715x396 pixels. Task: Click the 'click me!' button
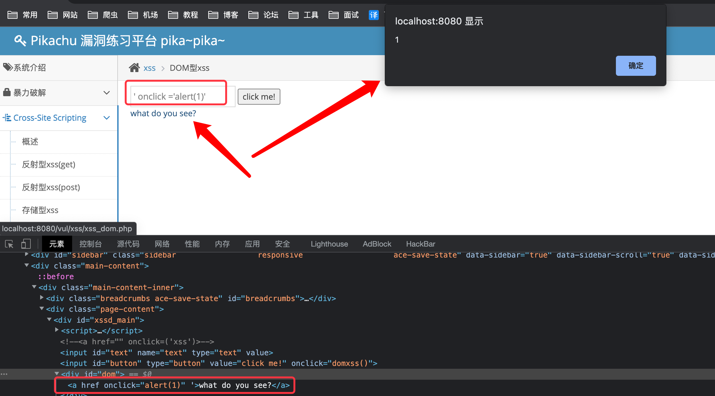click(x=259, y=96)
